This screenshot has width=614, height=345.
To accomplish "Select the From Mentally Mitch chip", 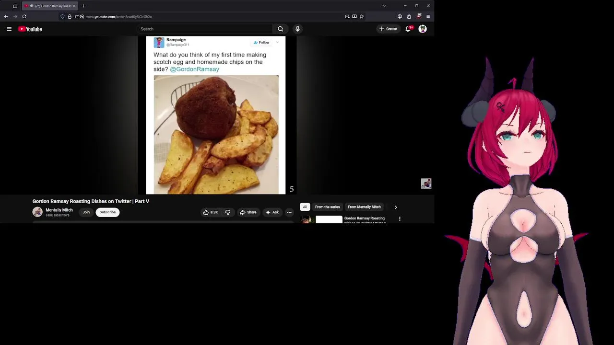I will tap(364, 207).
